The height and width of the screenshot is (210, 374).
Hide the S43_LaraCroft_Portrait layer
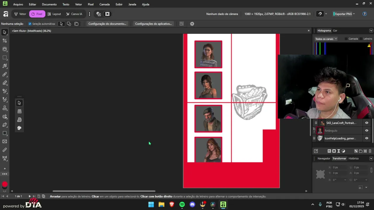[367, 123]
